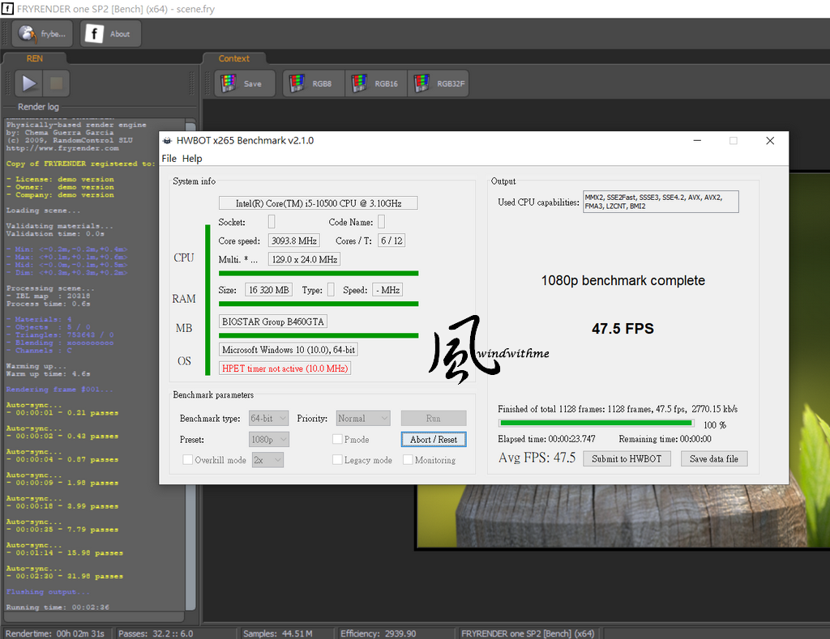This screenshot has height=639, width=830.
Task: Open the Benchmark type 64-bit dropdown
Action: [x=269, y=419]
